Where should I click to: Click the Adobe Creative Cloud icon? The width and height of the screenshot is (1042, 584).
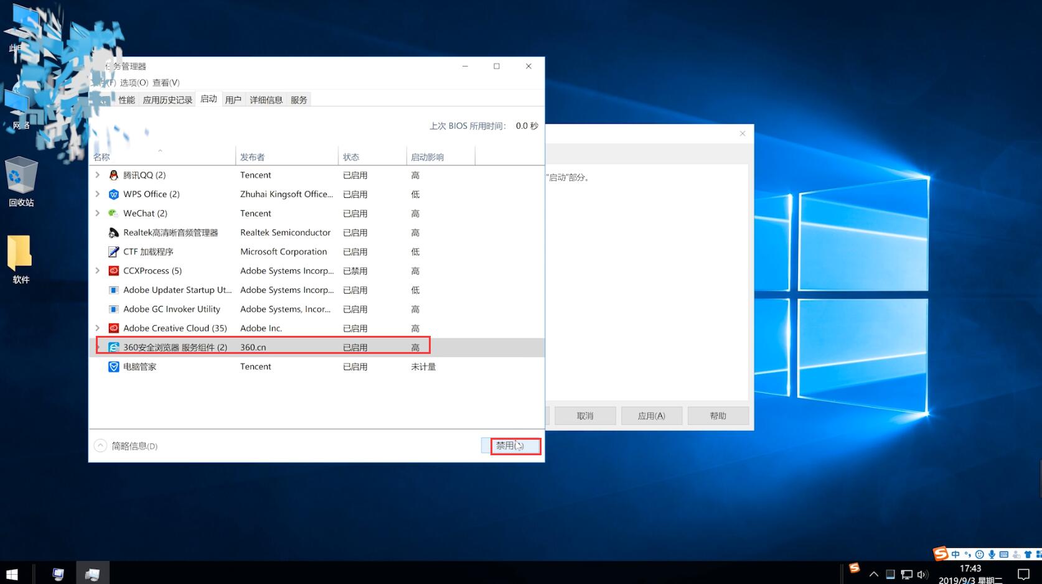pos(113,328)
